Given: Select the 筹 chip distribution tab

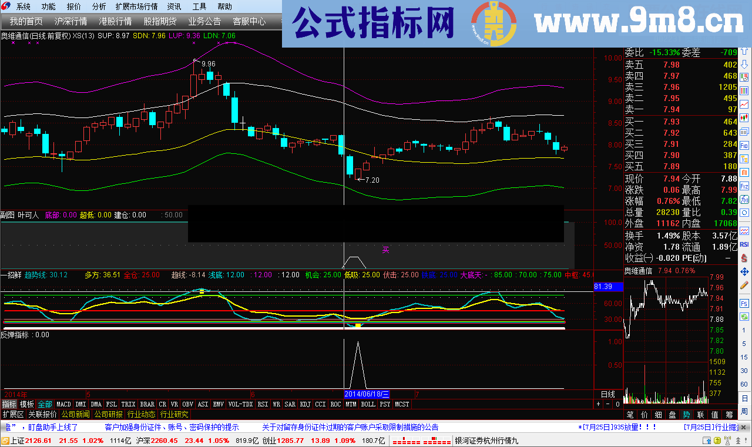Looking at the screenshot, I should click(x=728, y=414).
